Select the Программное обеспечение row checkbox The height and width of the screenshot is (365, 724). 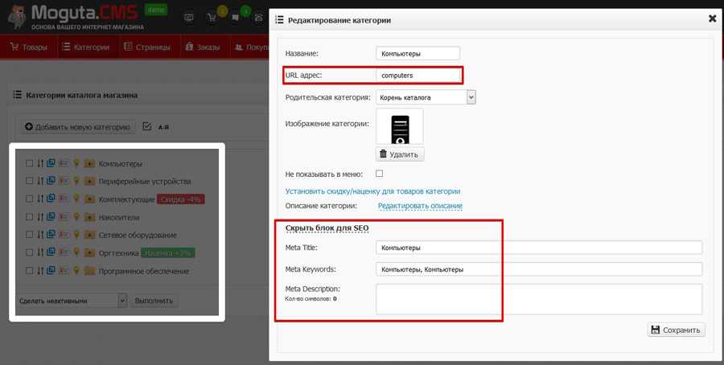coord(30,272)
